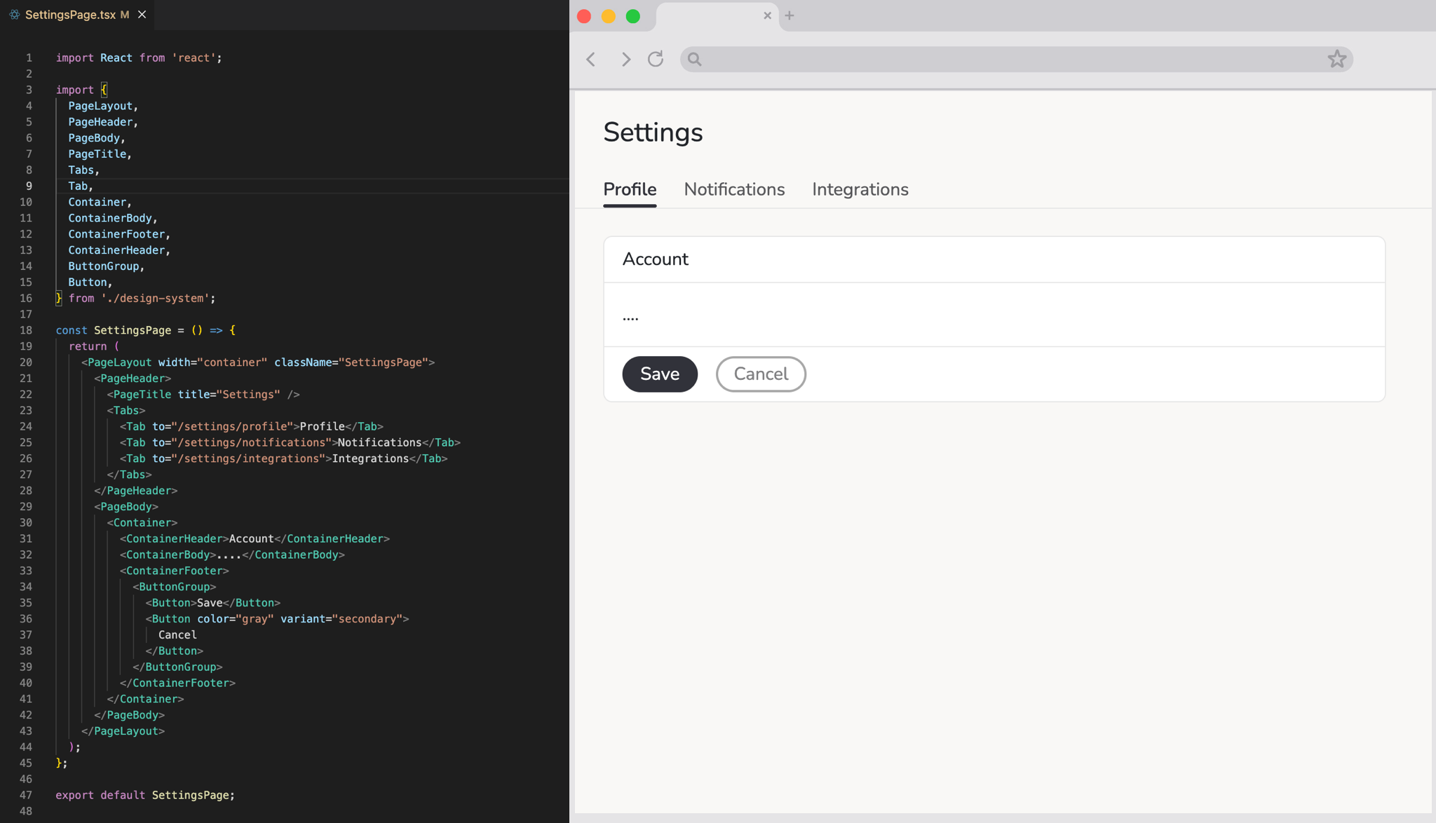Click the search magnifier icon in address bar
The image size is (1436, 823).
(x=694, y=60)
